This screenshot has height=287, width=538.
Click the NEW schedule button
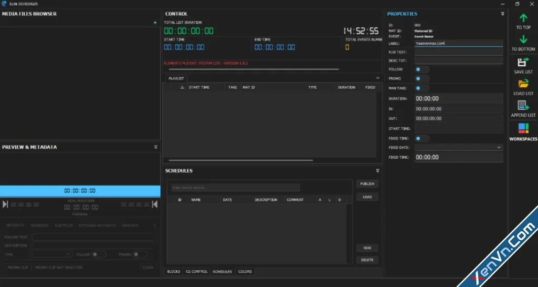tap(367, 248)
